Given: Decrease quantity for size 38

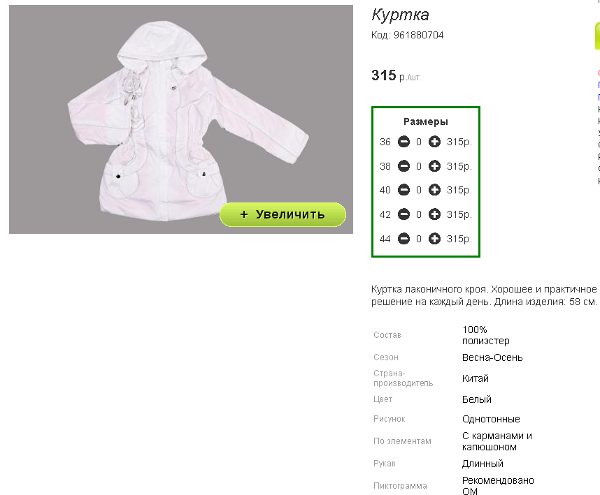Looking at the screenshot, I should pyautogui.click(x=403, y=166).
